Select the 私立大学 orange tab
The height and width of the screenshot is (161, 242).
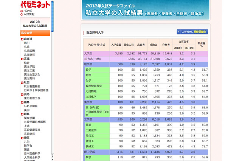[35, 33]
